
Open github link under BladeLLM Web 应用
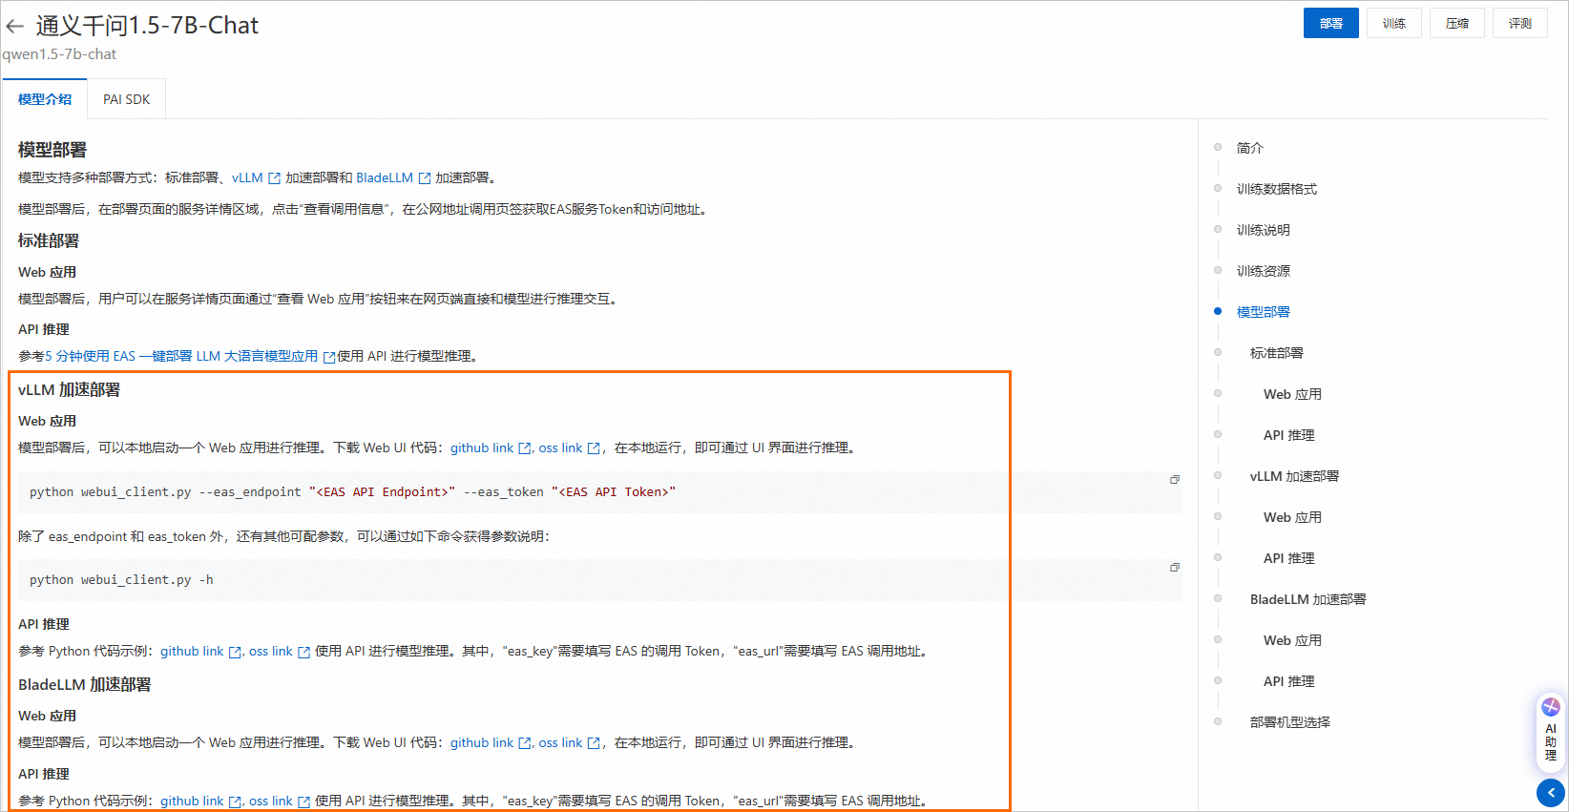(482, 742)
